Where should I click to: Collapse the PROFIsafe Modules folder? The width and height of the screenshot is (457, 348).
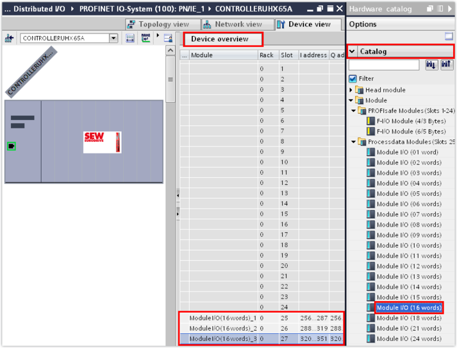click(x=355, y=110)
